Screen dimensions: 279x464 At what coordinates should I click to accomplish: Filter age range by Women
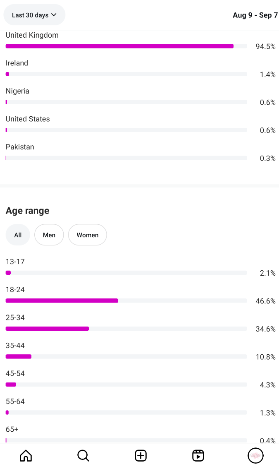87,235
